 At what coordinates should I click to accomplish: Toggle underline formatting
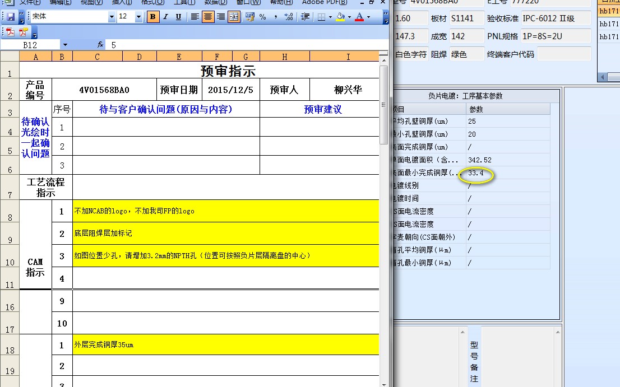(x=178, y=17)
